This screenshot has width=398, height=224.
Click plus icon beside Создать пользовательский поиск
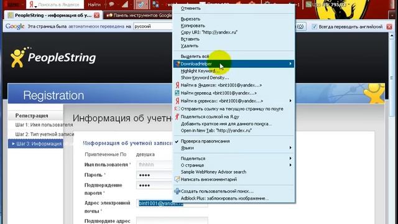(x=177, y=191)
